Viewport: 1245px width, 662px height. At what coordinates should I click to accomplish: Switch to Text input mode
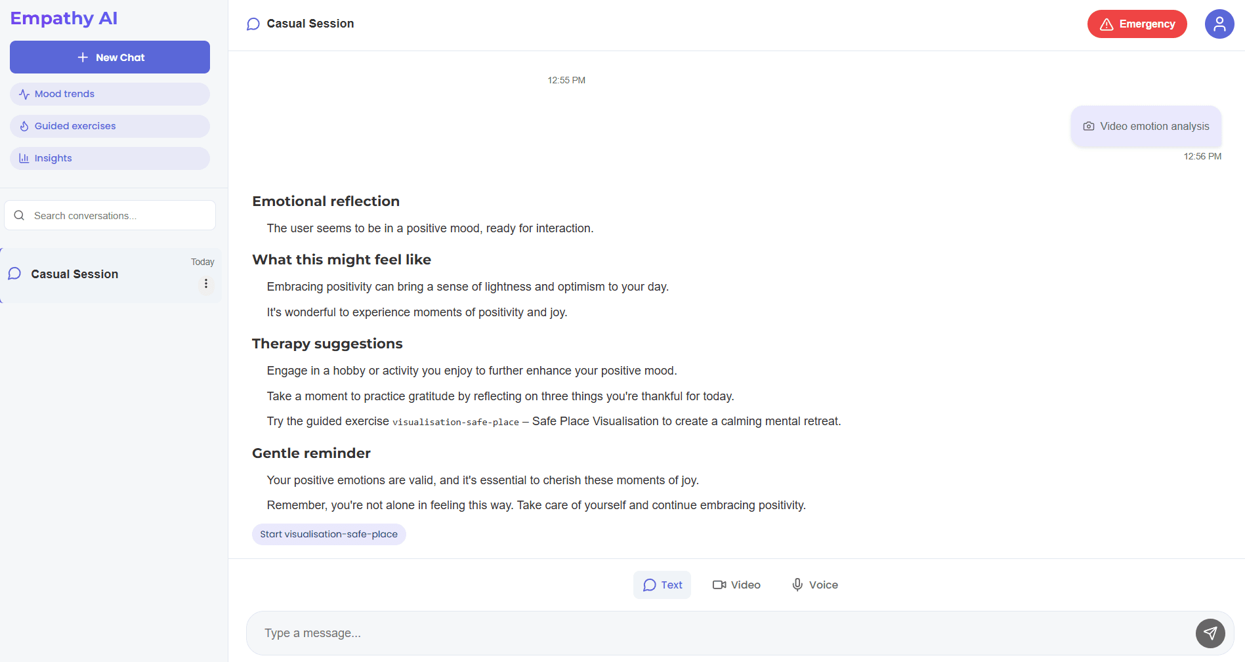(x=662, y=585)
